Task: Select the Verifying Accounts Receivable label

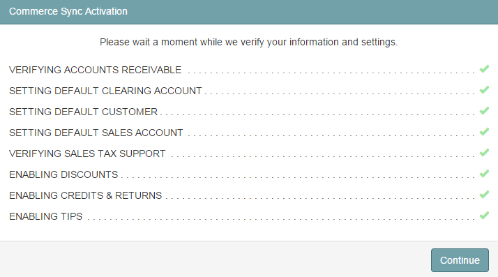Action: [96, 70]
